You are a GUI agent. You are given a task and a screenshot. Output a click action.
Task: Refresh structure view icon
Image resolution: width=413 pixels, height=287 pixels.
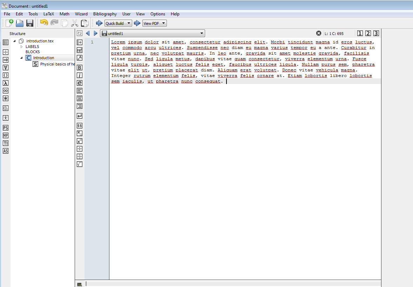point(80,33)
